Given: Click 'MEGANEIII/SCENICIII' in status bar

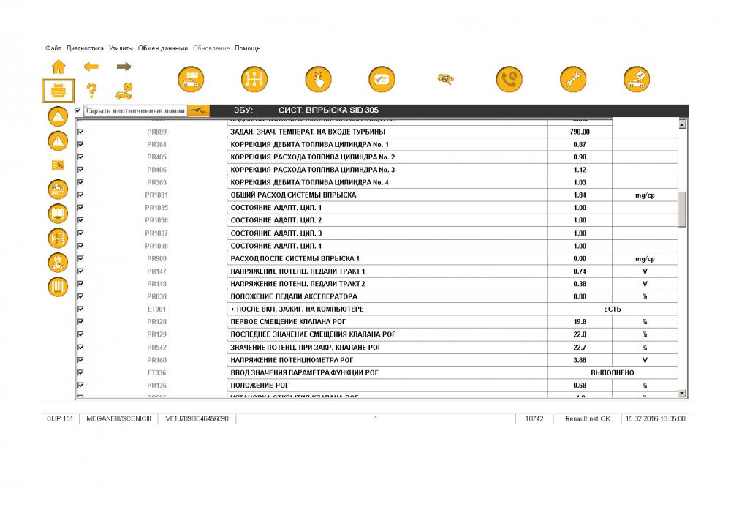Looking at the screenshot, I should point(119,418).
